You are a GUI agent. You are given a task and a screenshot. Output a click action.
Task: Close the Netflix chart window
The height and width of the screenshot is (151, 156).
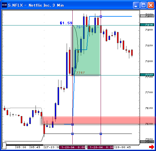151,5
